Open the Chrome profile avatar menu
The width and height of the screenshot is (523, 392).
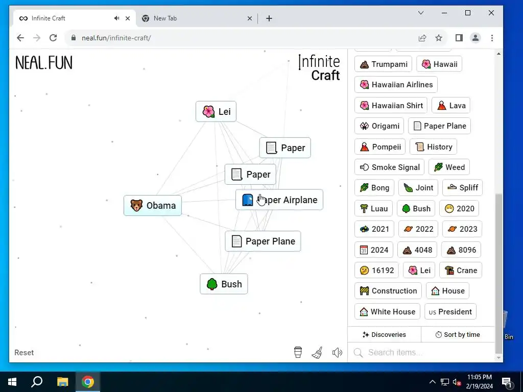476,38
